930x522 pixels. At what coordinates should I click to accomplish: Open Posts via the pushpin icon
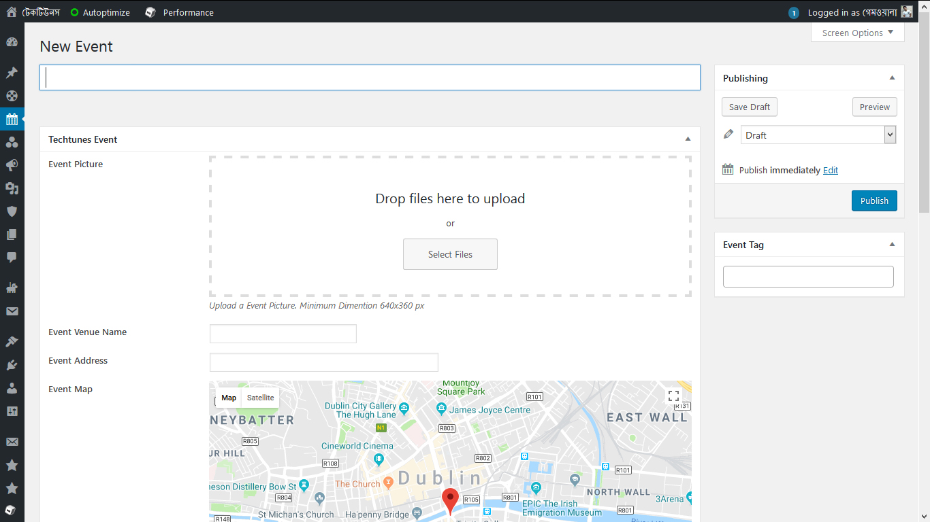[12, 73]
